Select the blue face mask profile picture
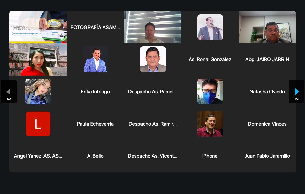Screen dimensions: 305x194 click(210, 92)
